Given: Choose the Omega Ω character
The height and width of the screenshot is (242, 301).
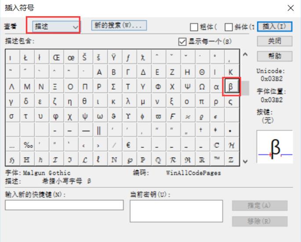Looking at the screenshot, I should coord(201,87).
